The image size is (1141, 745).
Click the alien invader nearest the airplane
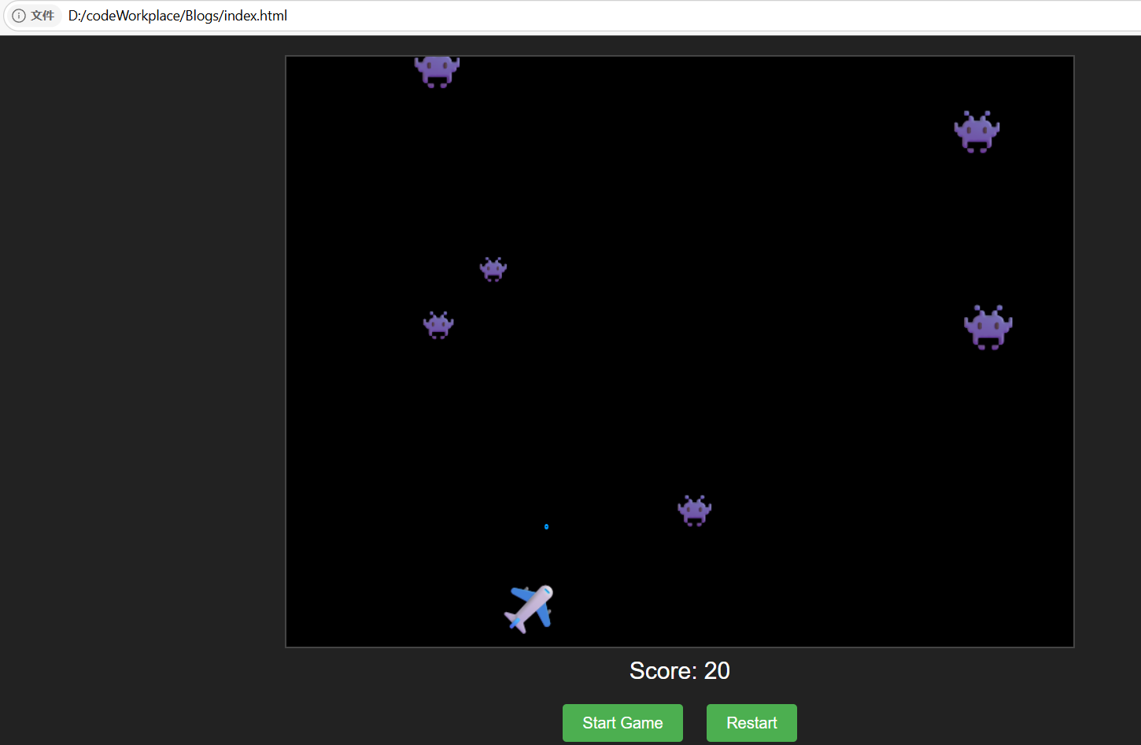694,511
